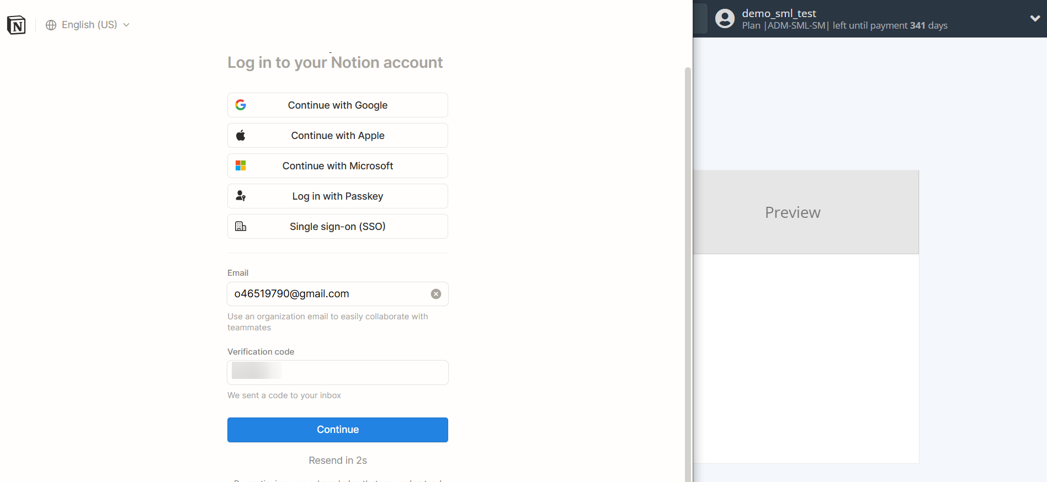Select Single sign-on (SSO) option
This screenshot has height=482, width=1047.
337,226
